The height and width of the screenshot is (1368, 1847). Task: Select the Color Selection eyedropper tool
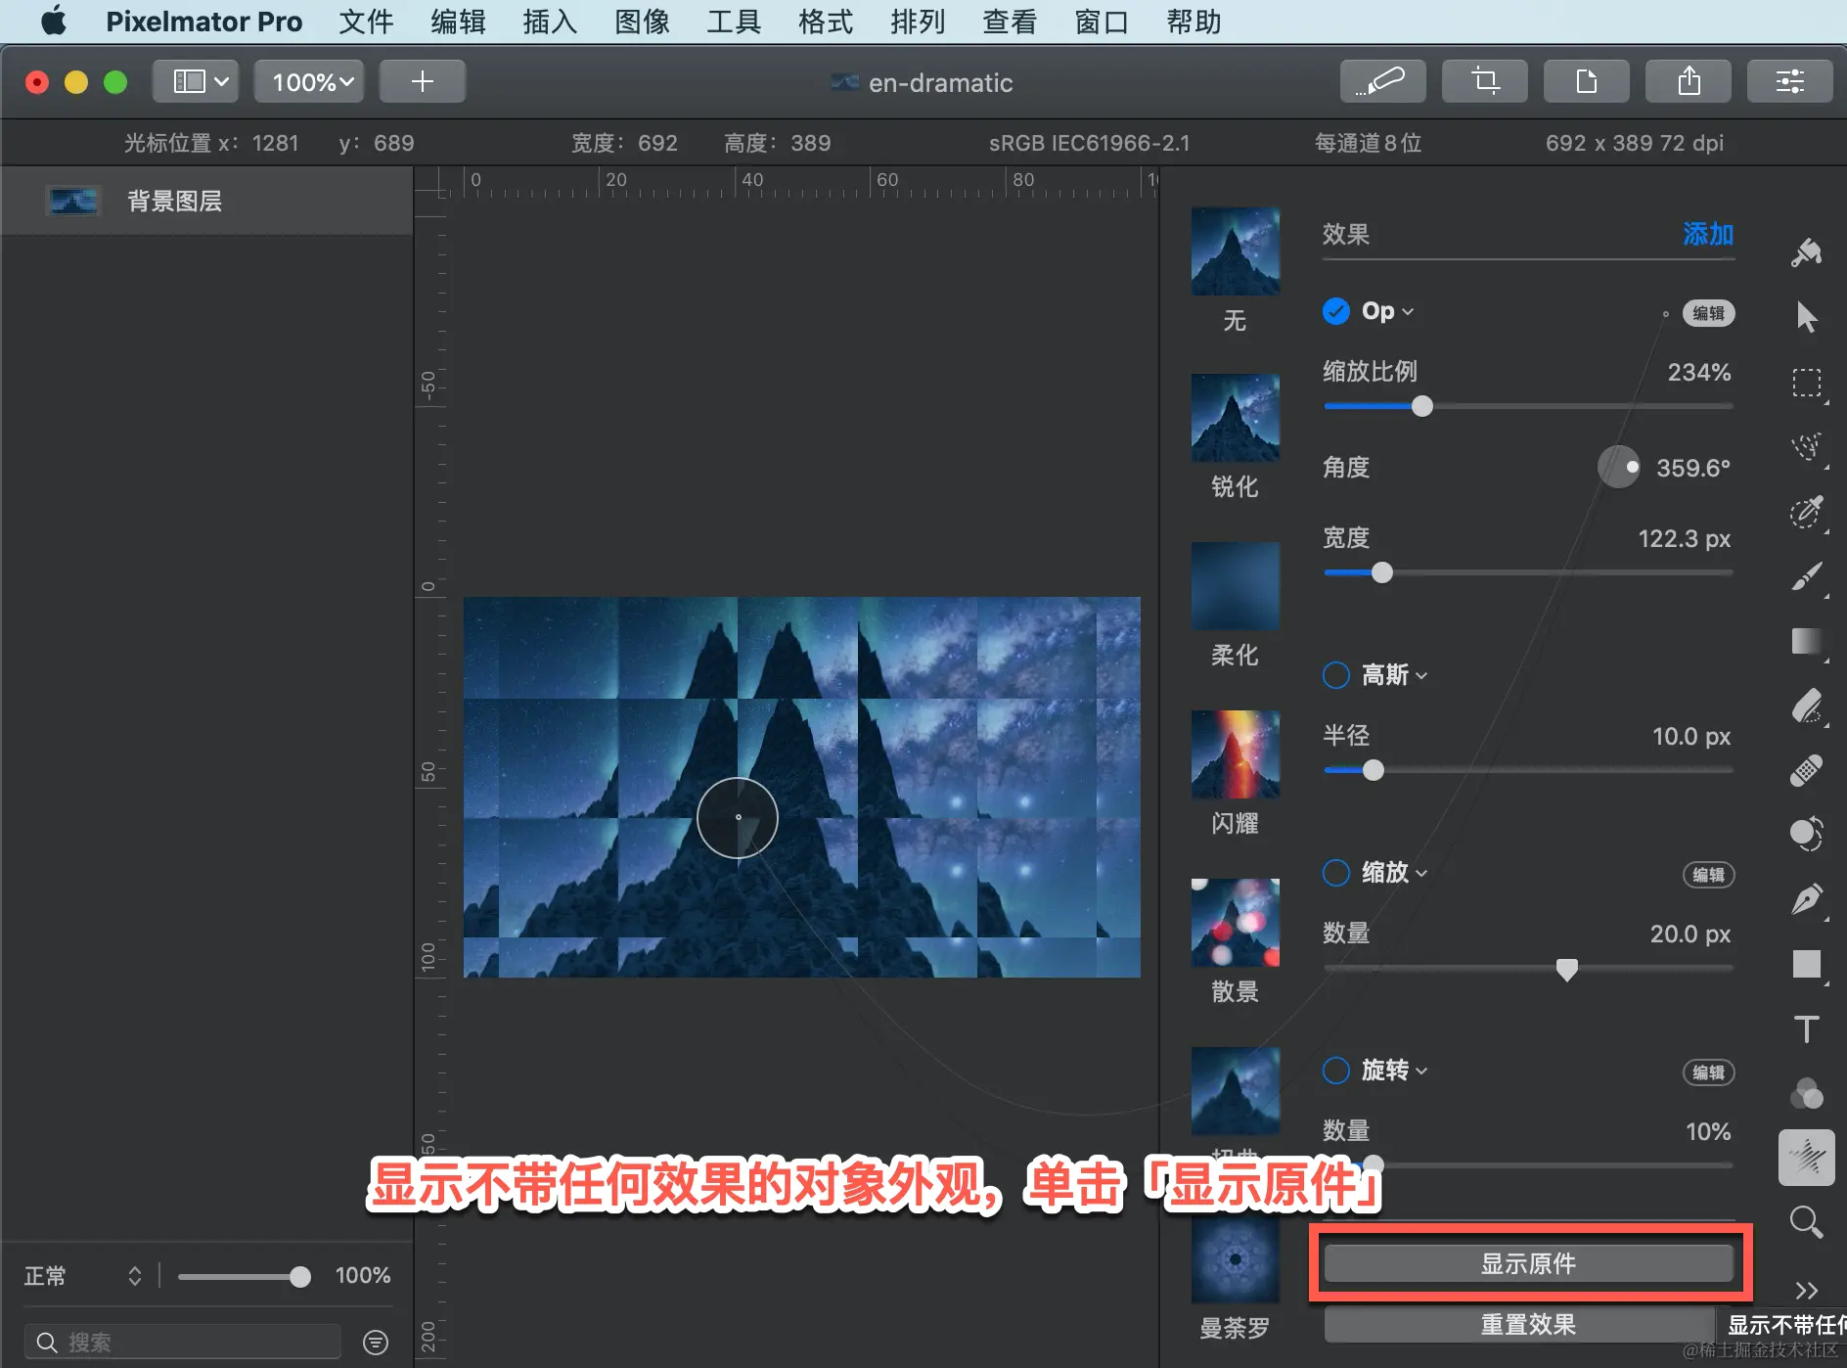click(1806, 511)
